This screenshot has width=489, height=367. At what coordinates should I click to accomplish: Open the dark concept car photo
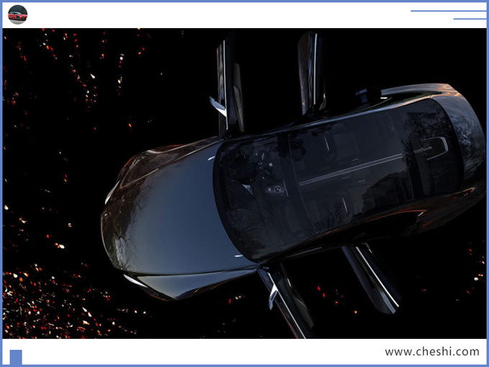click(x=244, y=183)
